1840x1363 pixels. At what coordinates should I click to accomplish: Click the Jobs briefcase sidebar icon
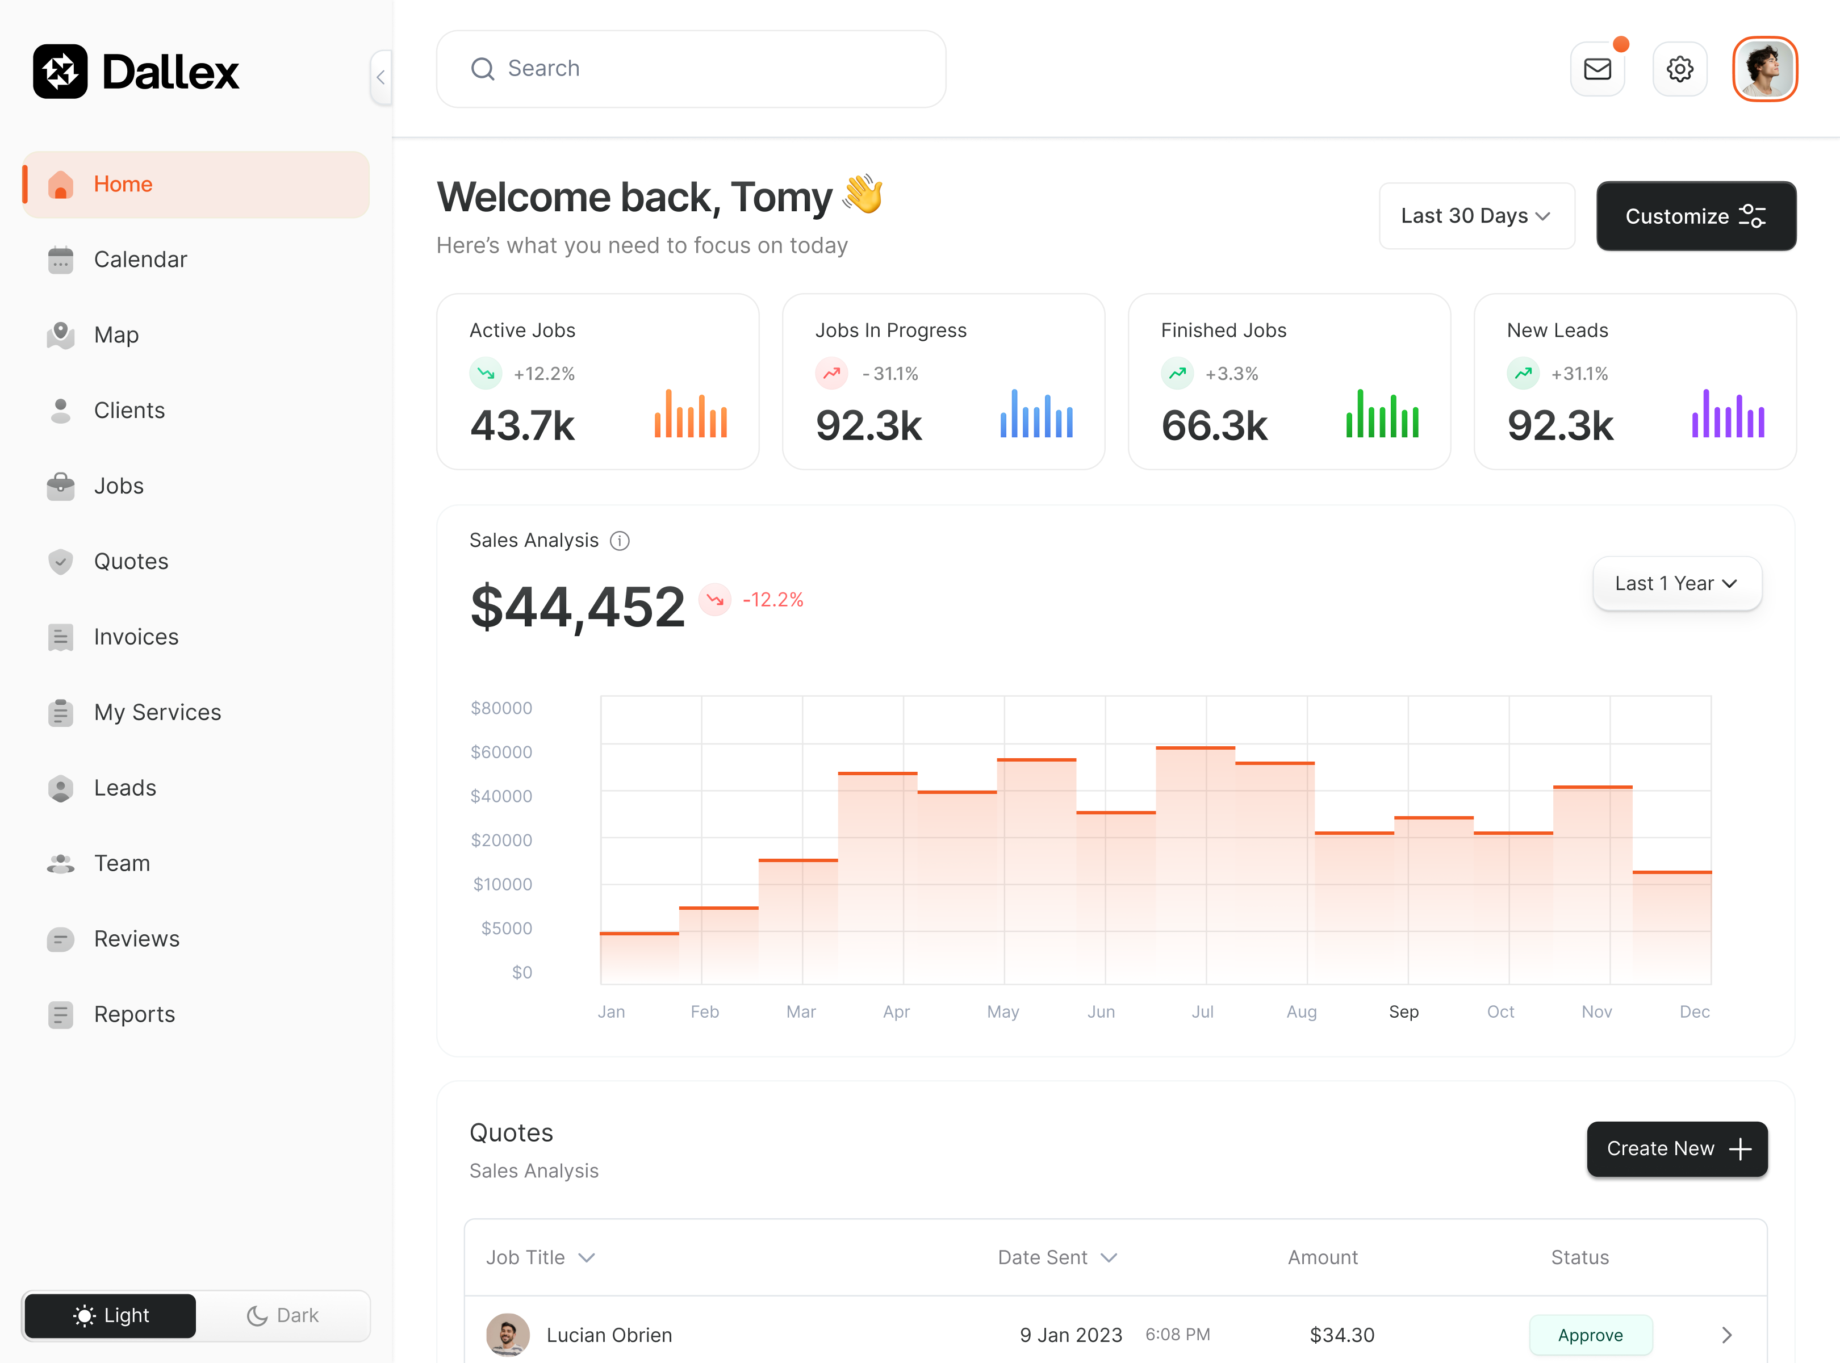click(x=60, y=486)
